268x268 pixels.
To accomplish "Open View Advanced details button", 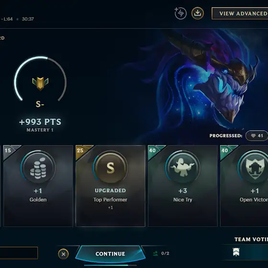I will tap(240, 13).
